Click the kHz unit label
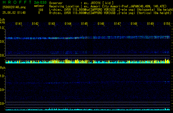The height and width of the screenshot is (113, 173). coord(2,22)
